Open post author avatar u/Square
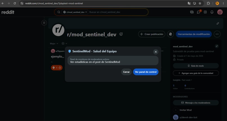The height and width of the screenshot is (121, 227). (53, 51)
